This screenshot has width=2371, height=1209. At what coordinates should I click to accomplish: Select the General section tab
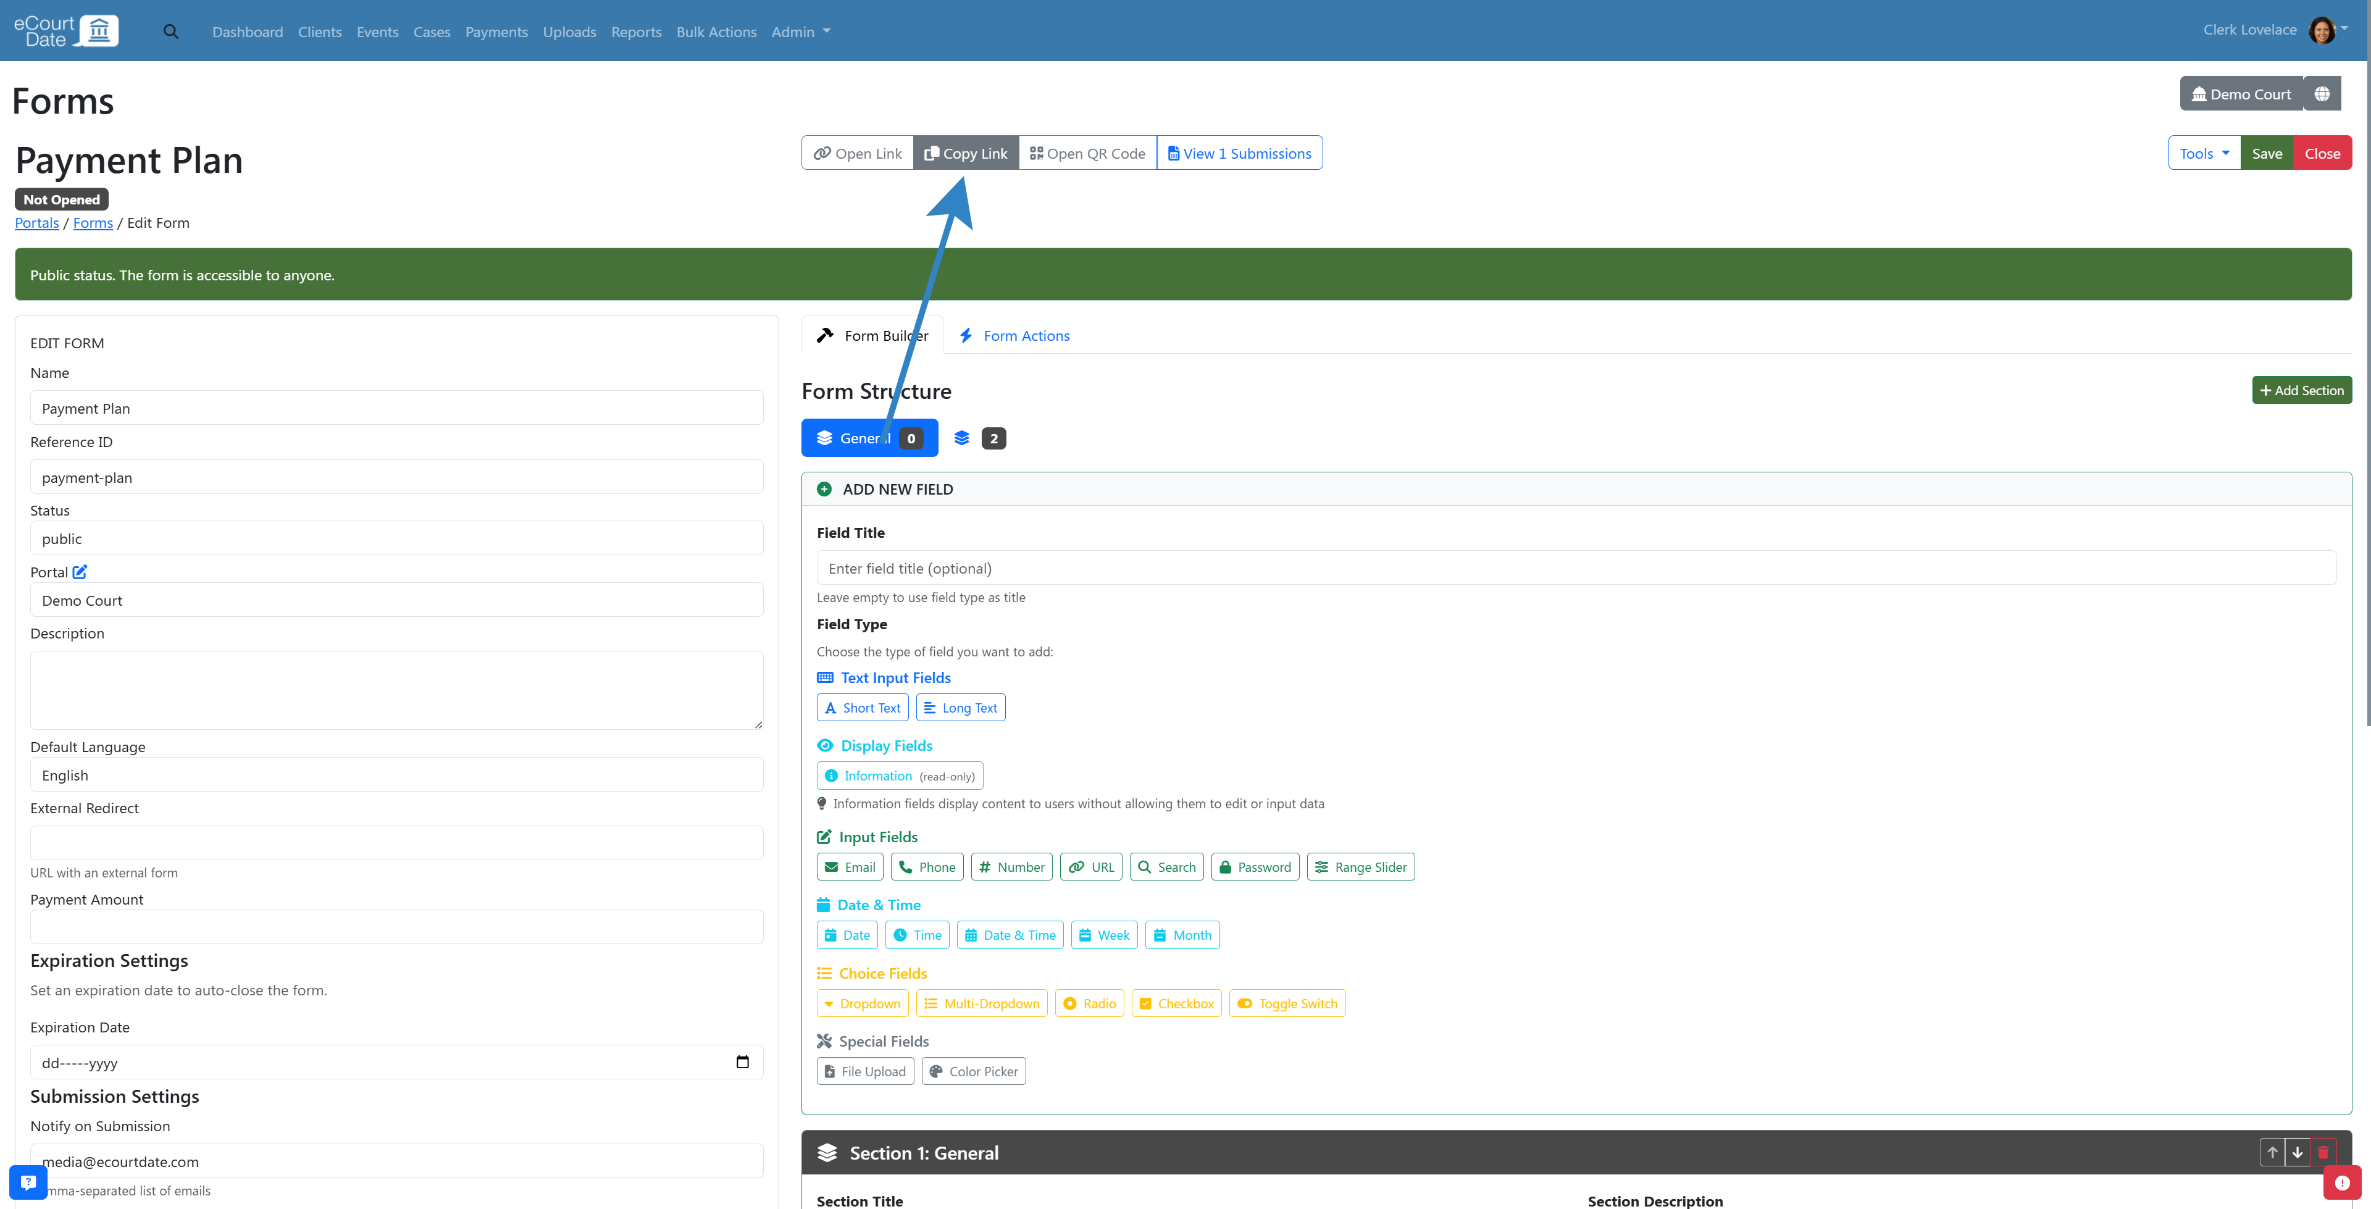point(870,438)
